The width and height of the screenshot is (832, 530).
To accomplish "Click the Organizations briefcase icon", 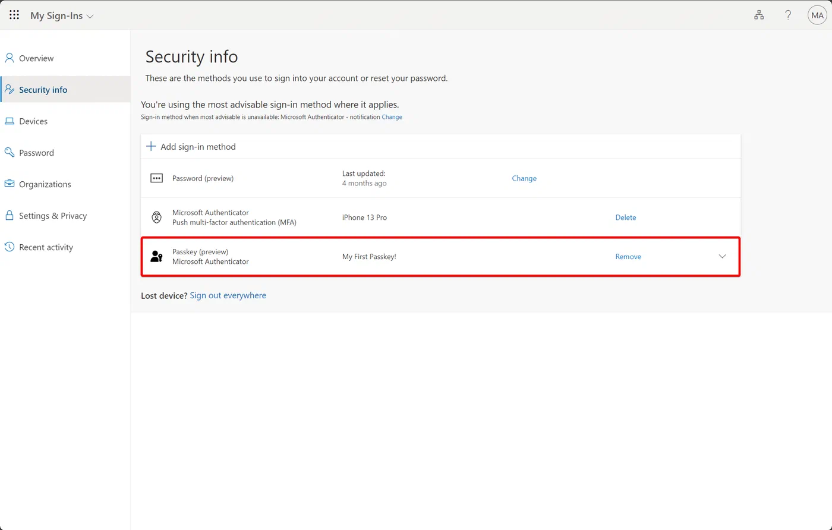I will (x=10, y=184).
